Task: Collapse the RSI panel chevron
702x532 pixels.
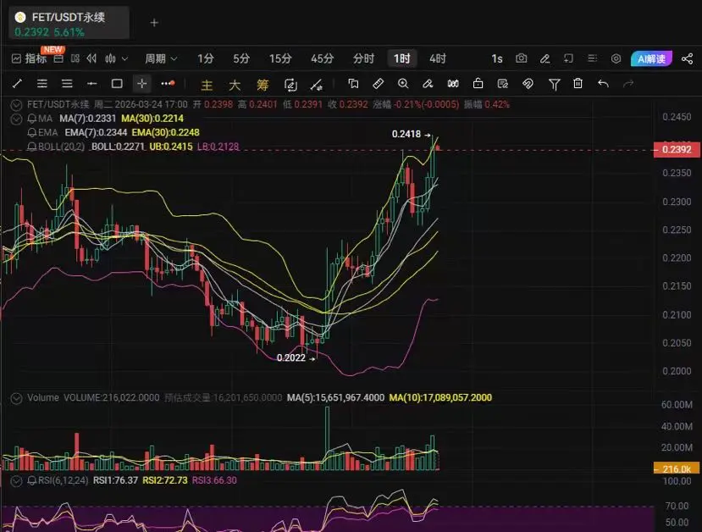Action: click(17, 481)
